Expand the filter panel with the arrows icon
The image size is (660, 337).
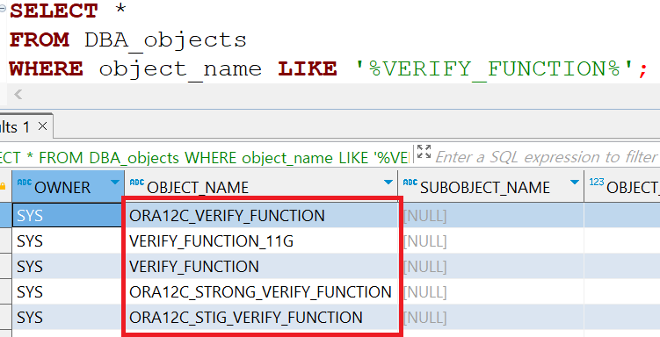[x=424, y=152]
